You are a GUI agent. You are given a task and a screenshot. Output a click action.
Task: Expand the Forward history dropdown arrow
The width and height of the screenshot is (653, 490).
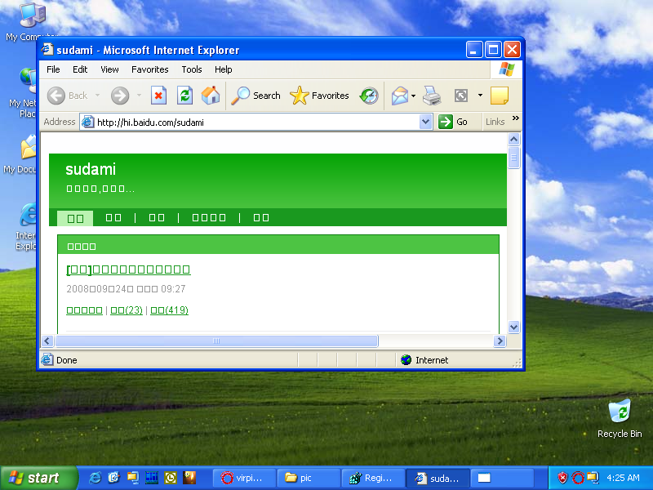[139, 96]
